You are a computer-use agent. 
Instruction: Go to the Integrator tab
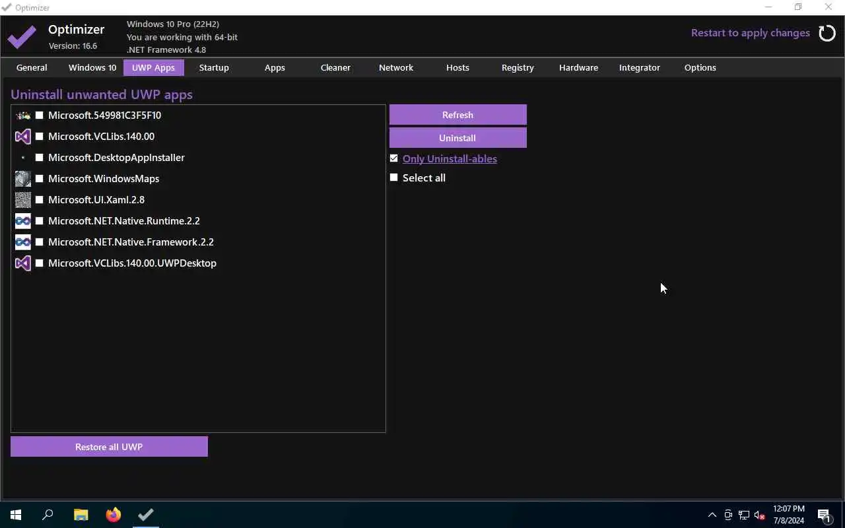[x=639, y=67]
